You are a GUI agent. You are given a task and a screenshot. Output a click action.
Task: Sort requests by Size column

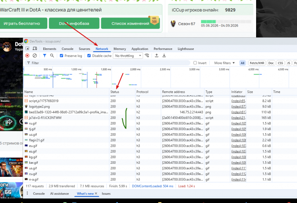pos(259,92)
